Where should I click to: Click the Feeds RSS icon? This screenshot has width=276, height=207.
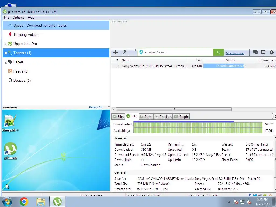10,71
